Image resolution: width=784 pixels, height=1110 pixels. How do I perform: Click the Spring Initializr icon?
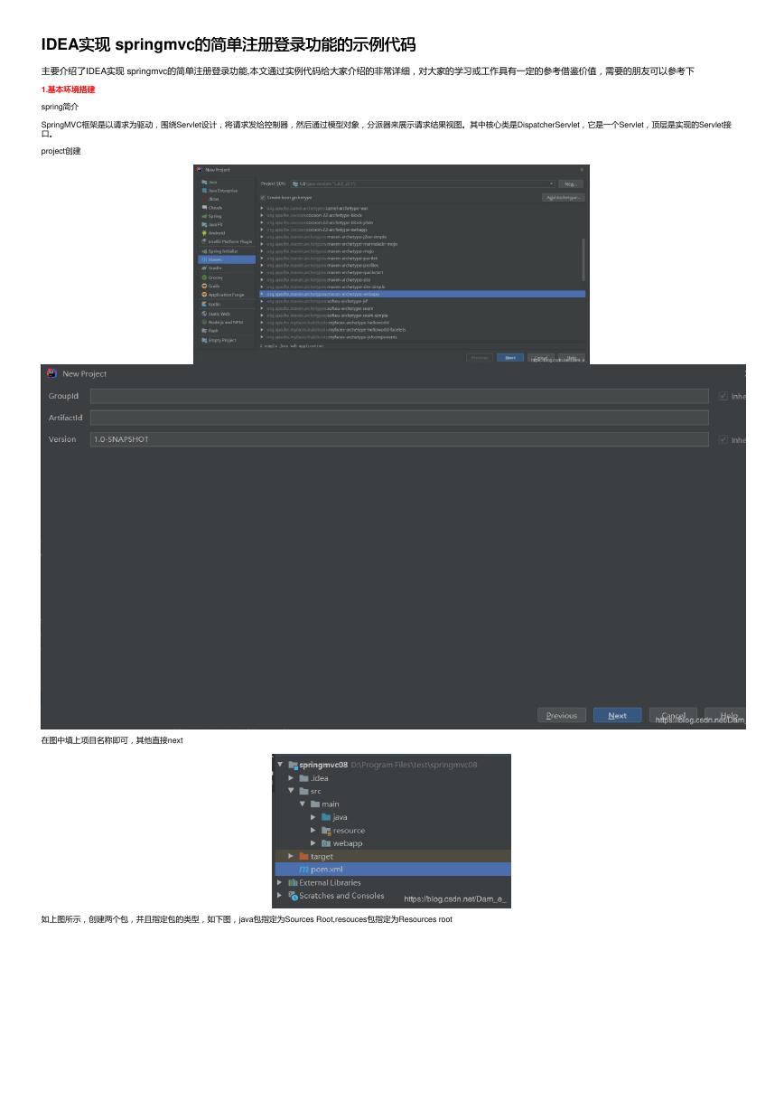pos(205,250)
